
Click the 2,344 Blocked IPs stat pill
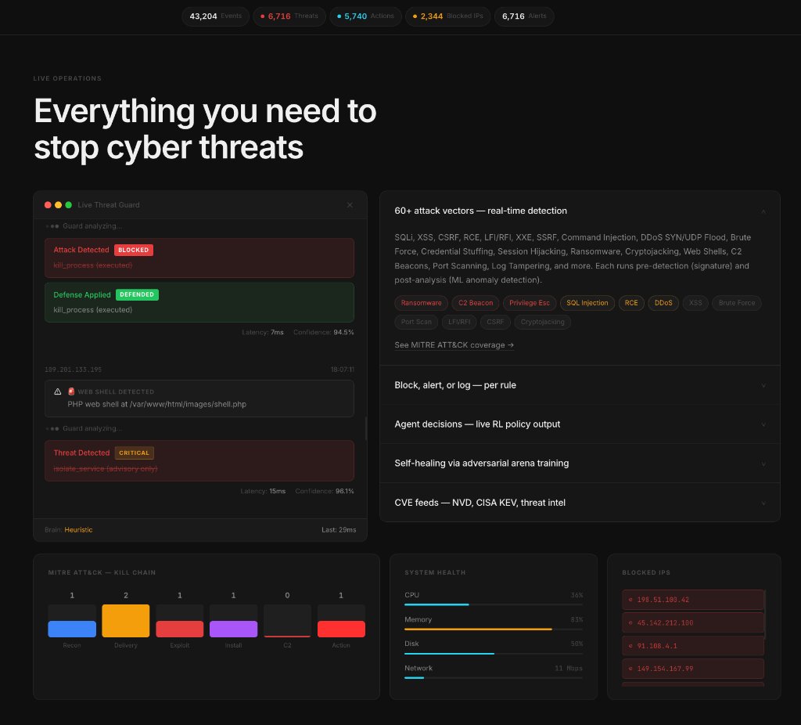coord(448,16)
